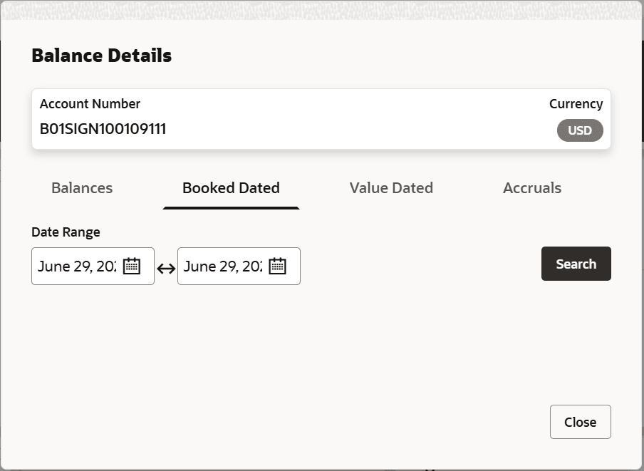Focus the start date input field
Screen dimensions: 644x471
76,266
